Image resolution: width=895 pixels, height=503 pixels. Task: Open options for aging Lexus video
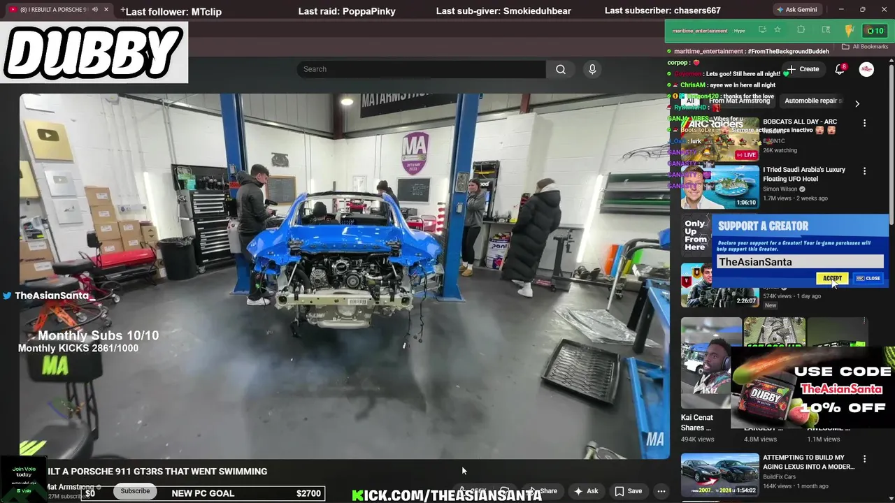click(864, 459)
